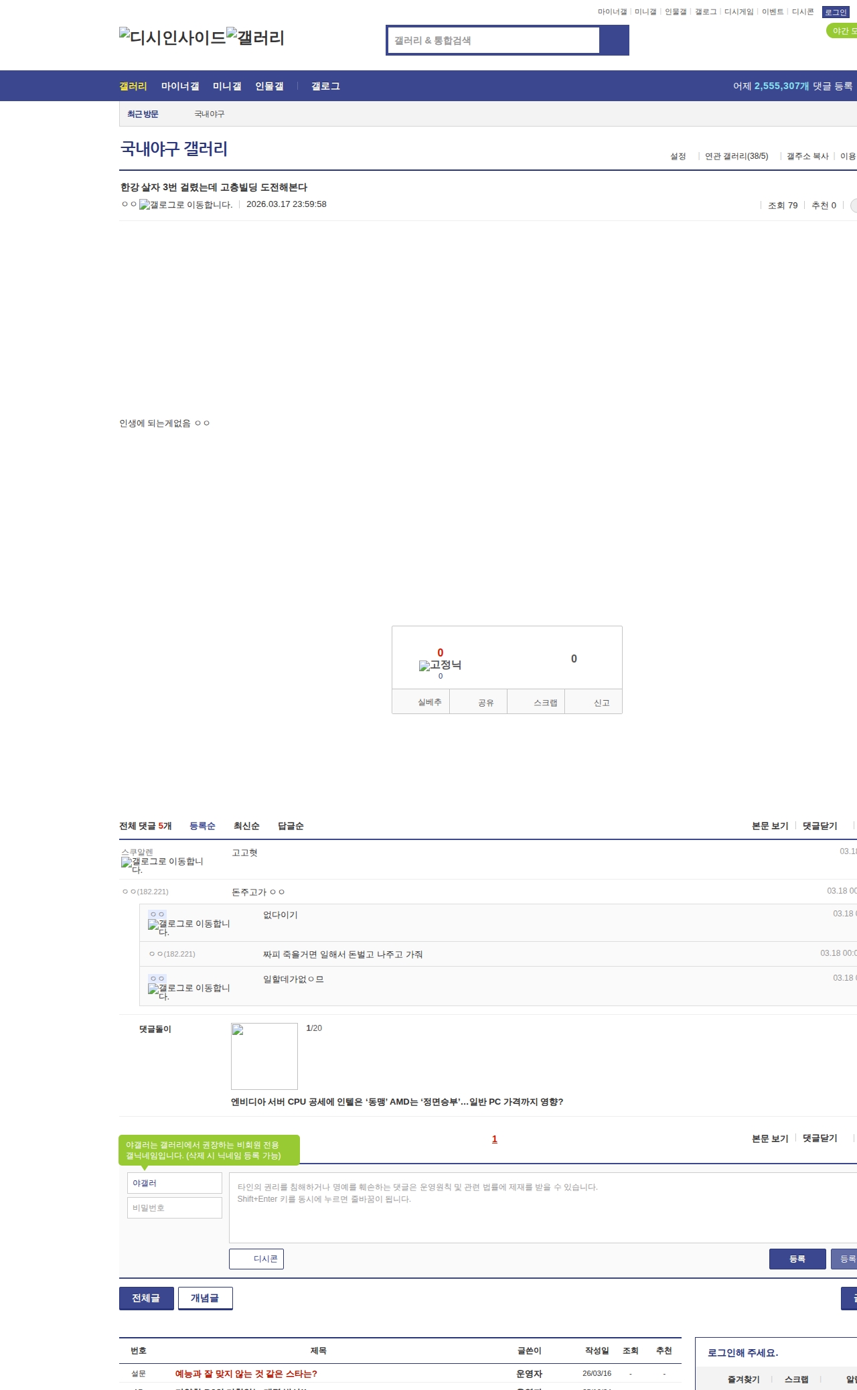Click the dark blue 등록 submit button
The height and width of the screenshot is (1390, 857).
[x=797, y=1259]
